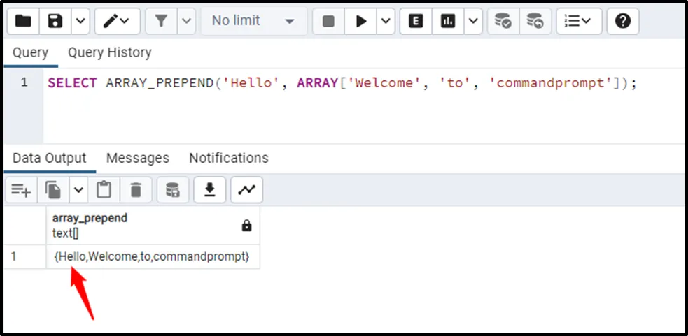Open the No limit rows dropdown
Image resolution: width=688 pixels, height=336 pixels.
click(x=253, y=22)
